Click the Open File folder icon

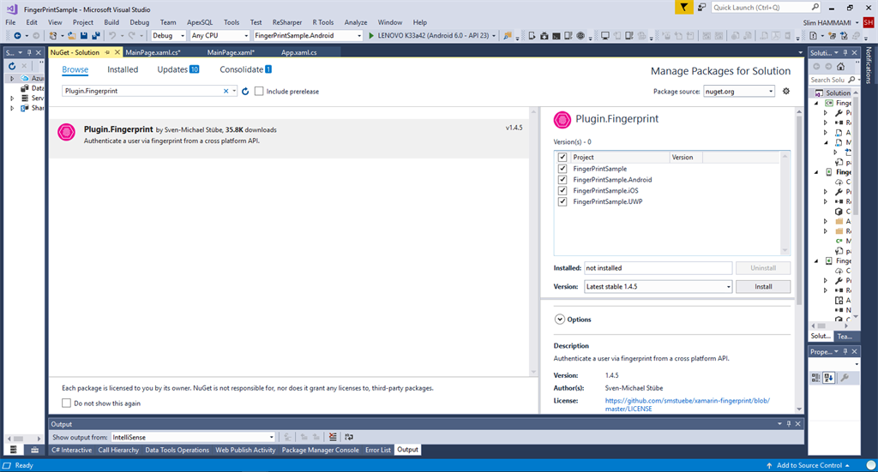pos(72,36)
